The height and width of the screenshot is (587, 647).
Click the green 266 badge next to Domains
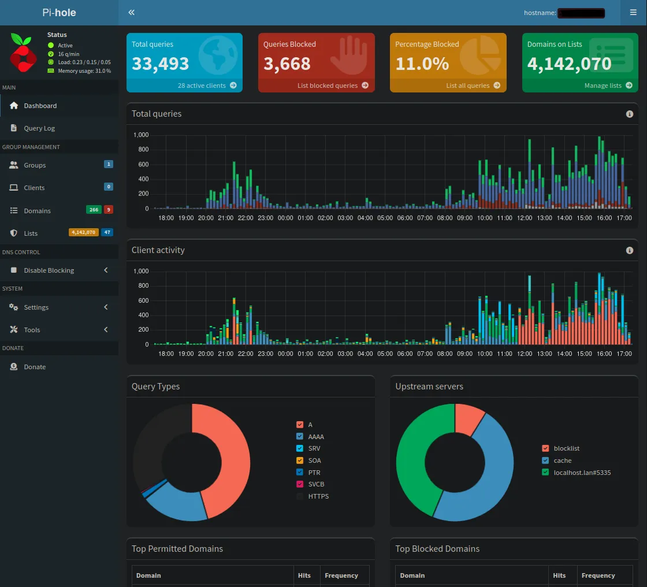pos(94,210)
